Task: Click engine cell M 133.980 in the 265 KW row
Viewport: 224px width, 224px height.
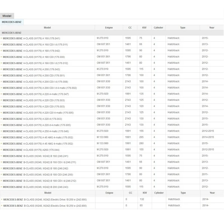Action: (102, 137)
